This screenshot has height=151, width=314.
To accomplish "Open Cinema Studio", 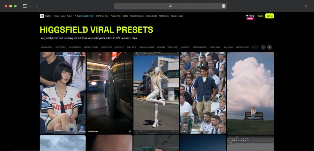I will click(x=151, y=16).
